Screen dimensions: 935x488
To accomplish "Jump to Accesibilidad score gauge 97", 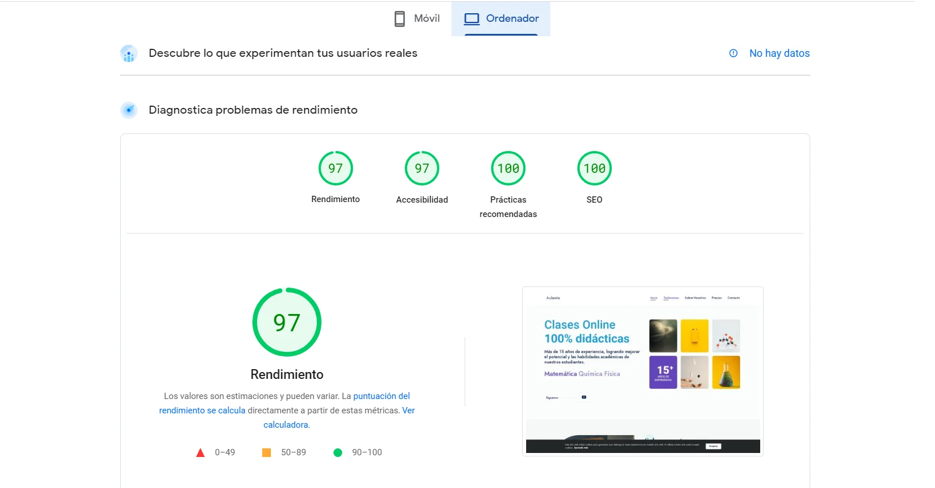I will 422,168.
